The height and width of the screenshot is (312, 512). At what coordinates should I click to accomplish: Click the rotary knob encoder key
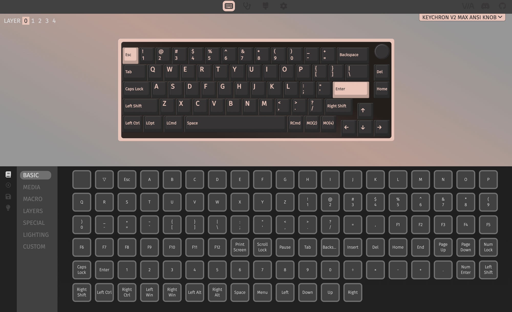(381, 54)
